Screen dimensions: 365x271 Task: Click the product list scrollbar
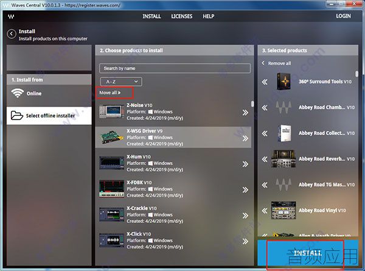coord(252,104)
